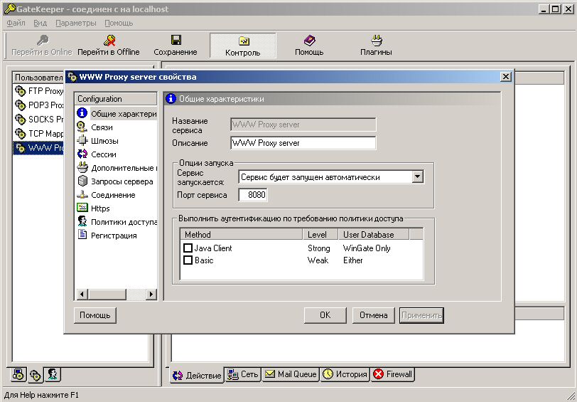The width and height of the screenshot is (577, 402).
Task: Click the Перейти в Online key icon
Action: [43, 41]
